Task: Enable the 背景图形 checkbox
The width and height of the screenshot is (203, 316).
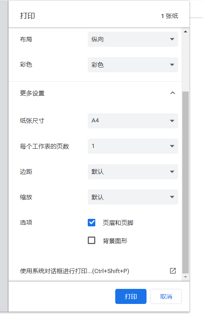Action: pos(92,240)
